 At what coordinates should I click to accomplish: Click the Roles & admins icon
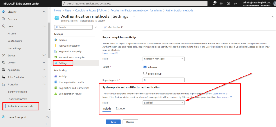click(3, 77)
